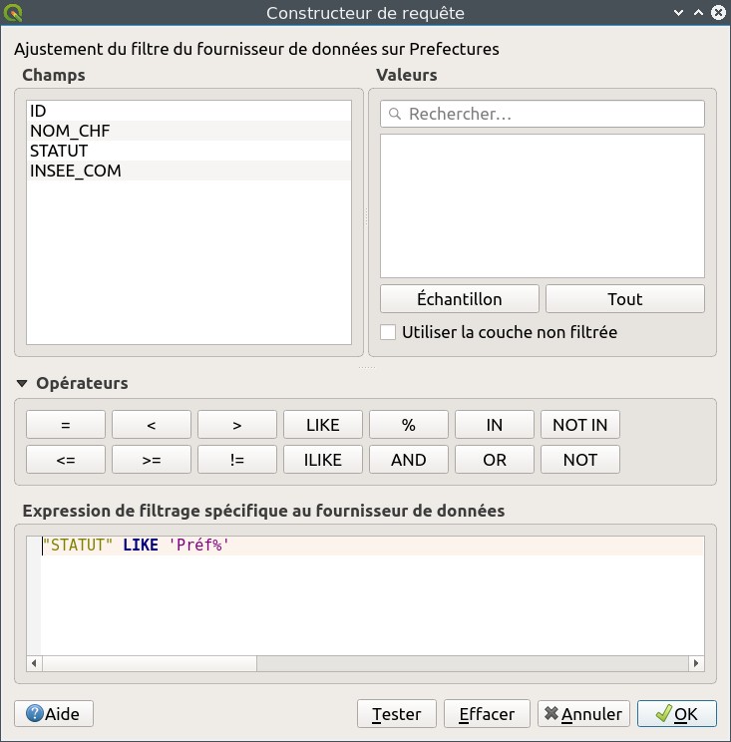Insert the greater-than operator
This screenshot has height=742, width=731.
pyautogui.click(x=237, y=425)
